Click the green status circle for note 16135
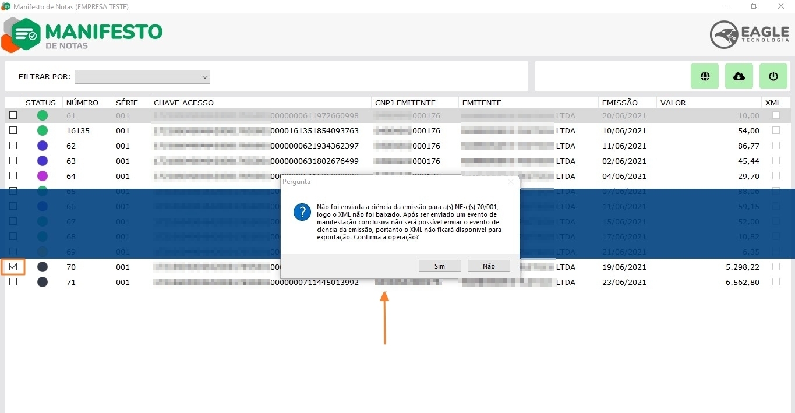The image size is (795, 413). click(43, 130)
